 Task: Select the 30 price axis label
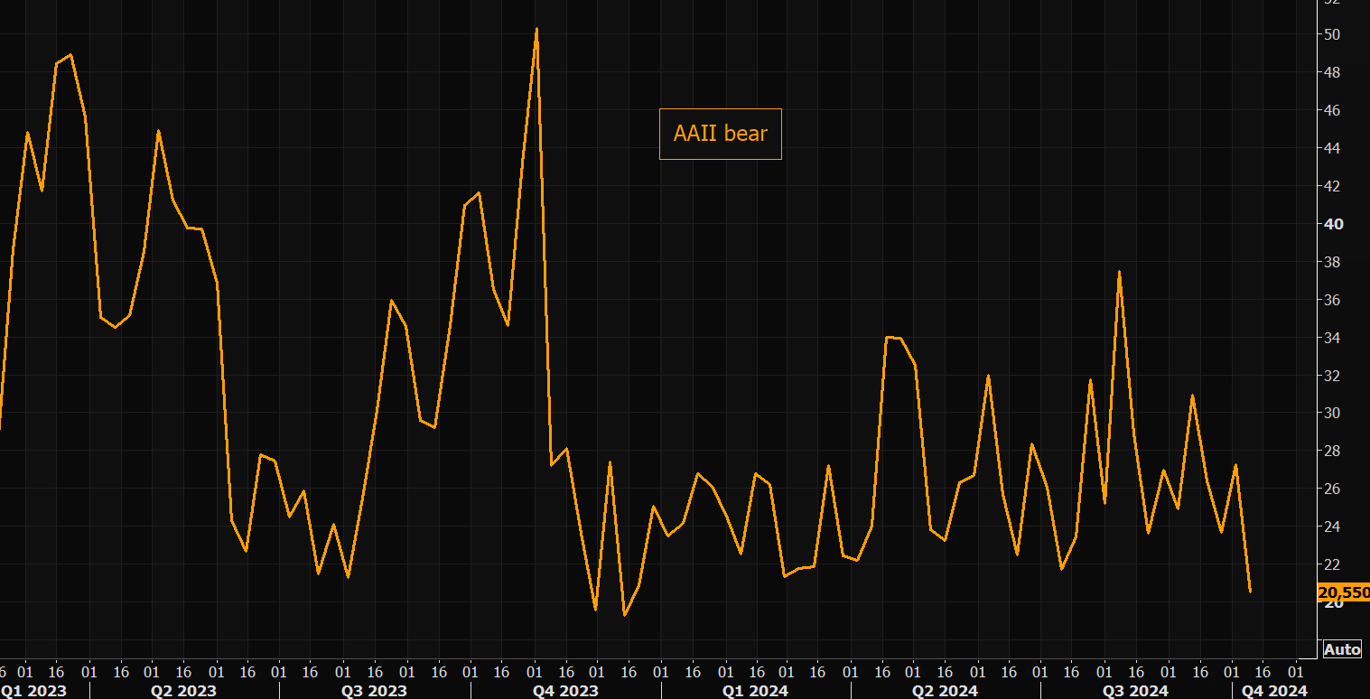pos(1332,413)
